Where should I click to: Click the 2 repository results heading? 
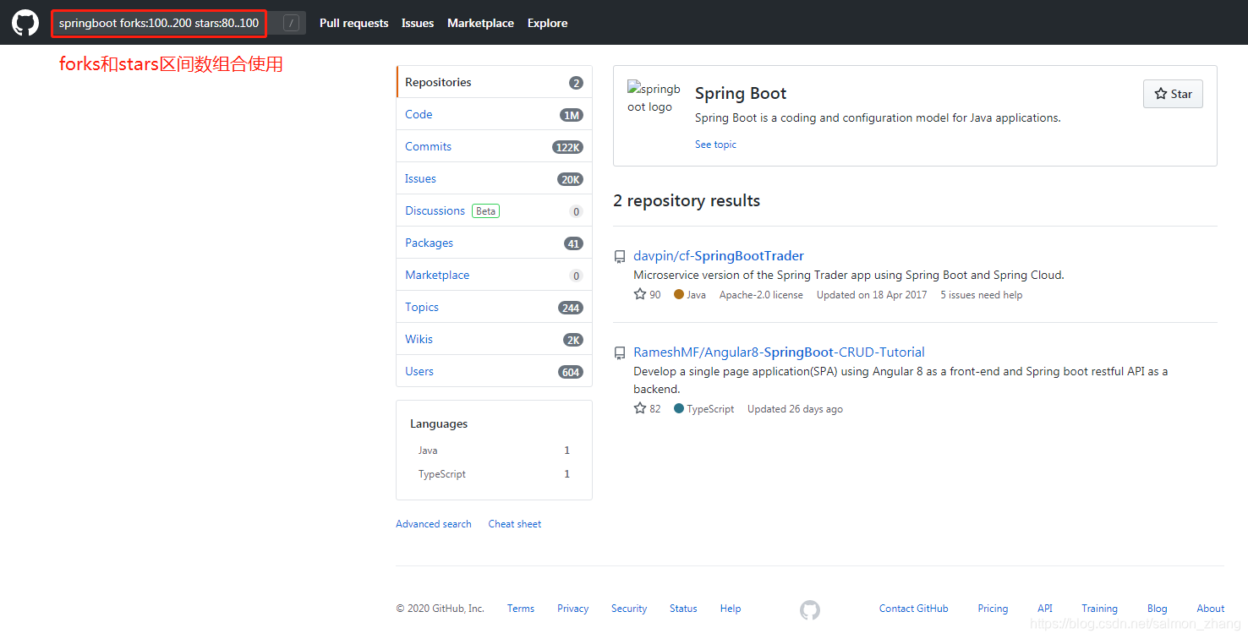coord(687,201)
